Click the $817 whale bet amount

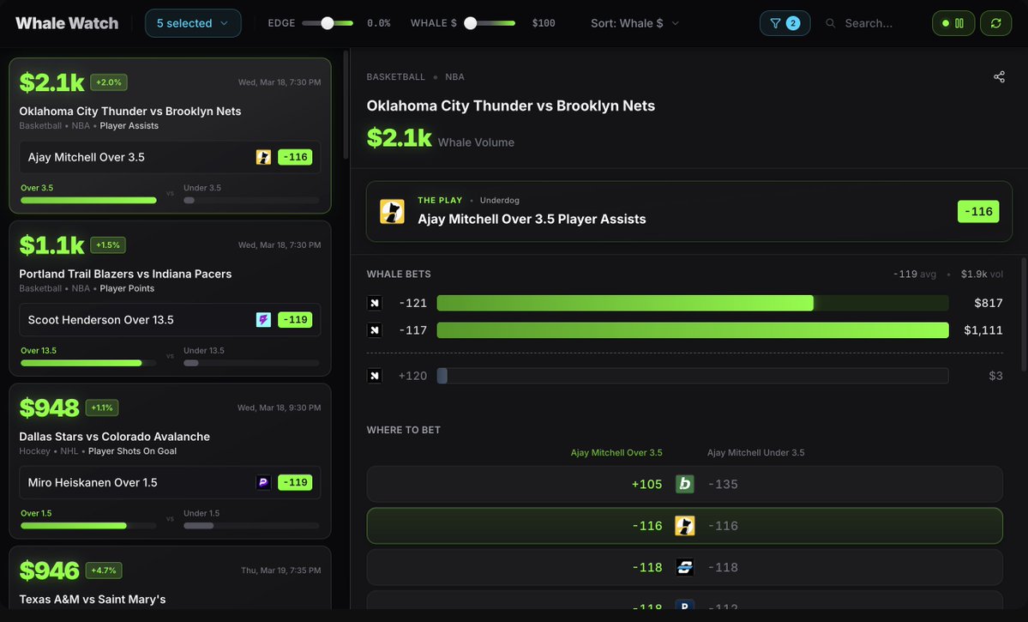pos(988,303)
